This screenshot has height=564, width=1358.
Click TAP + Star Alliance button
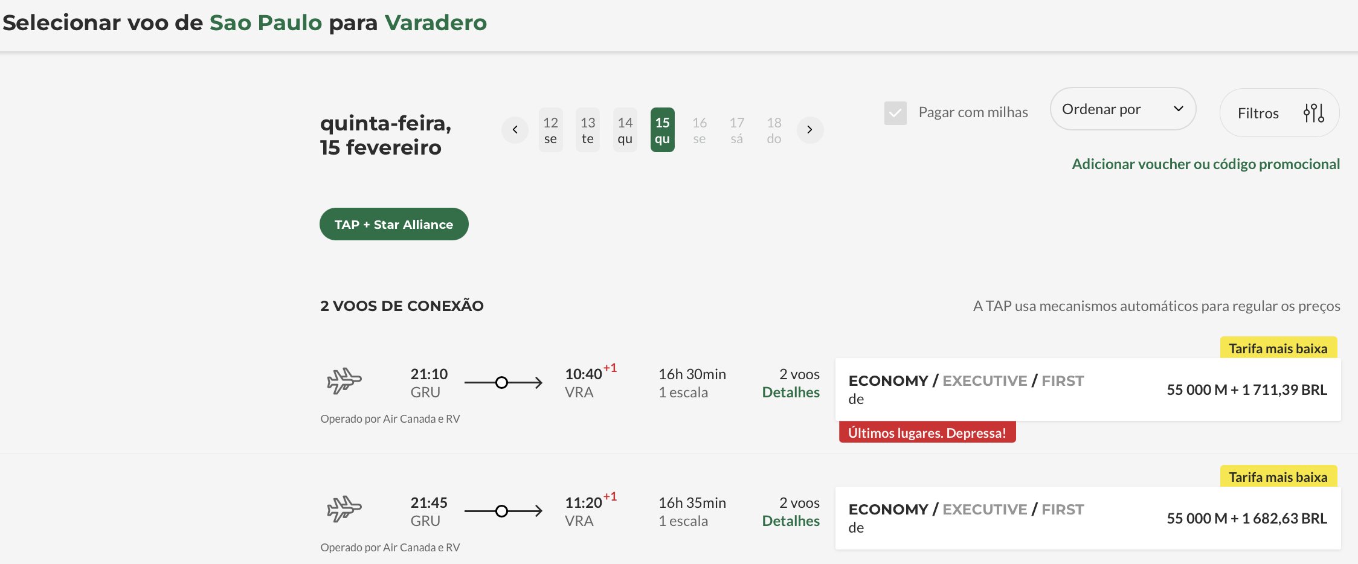tap(394, 224)
